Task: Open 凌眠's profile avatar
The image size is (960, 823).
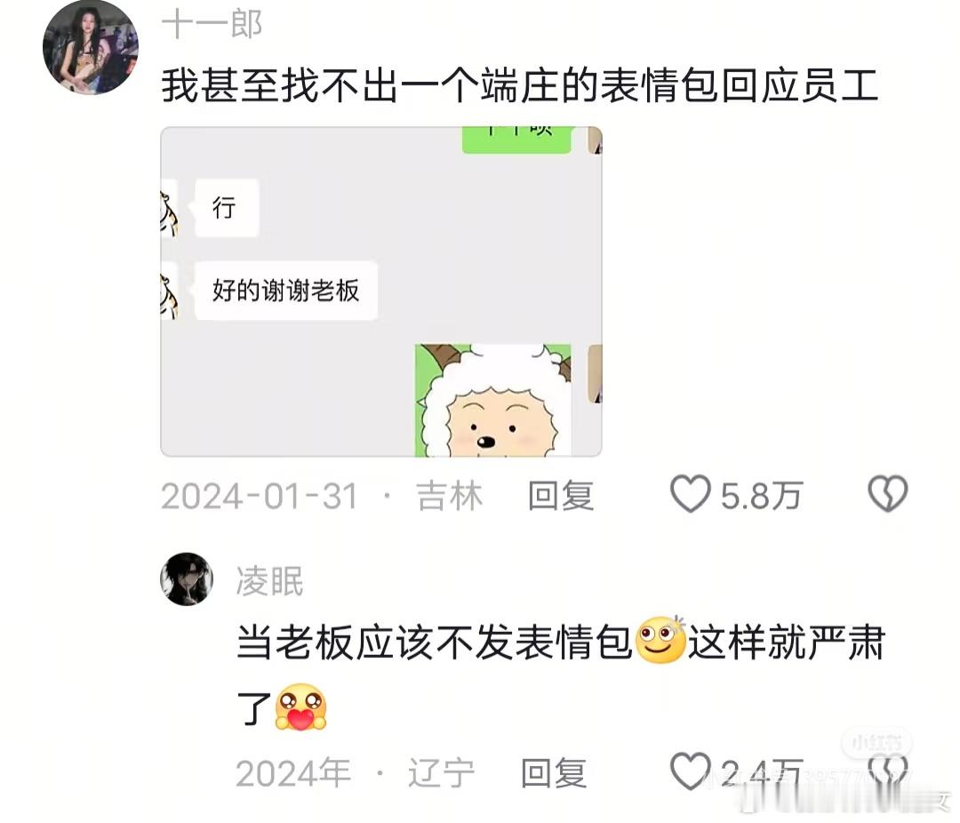Action: [187, 579]
